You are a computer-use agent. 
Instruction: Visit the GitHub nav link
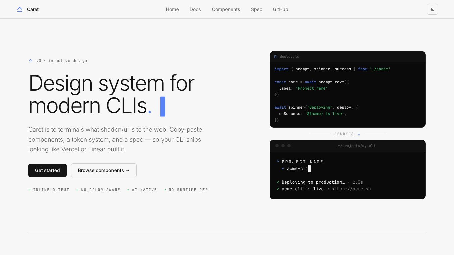281,9
